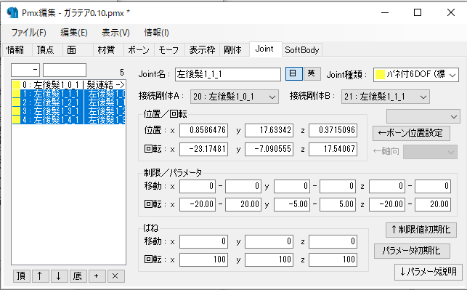Open the 軸向 dropdown

pyautogui.click(x=430, y=152)
